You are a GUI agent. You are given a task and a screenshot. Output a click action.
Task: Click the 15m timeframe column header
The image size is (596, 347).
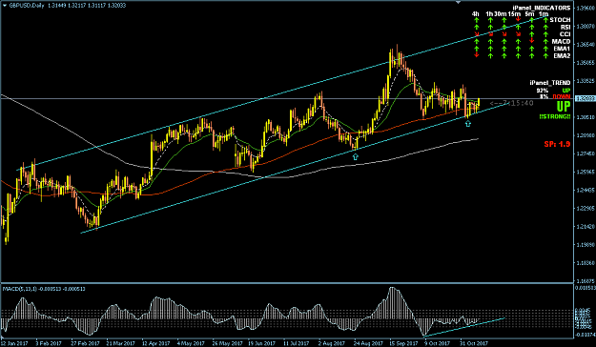[x=514, y=14]
